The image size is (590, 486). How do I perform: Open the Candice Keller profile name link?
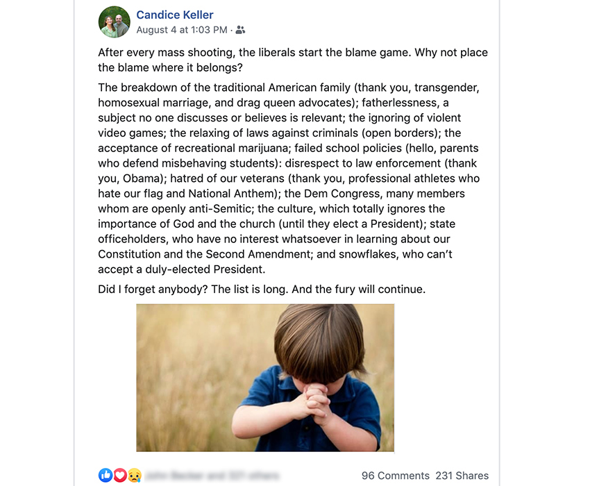[174, 15]
